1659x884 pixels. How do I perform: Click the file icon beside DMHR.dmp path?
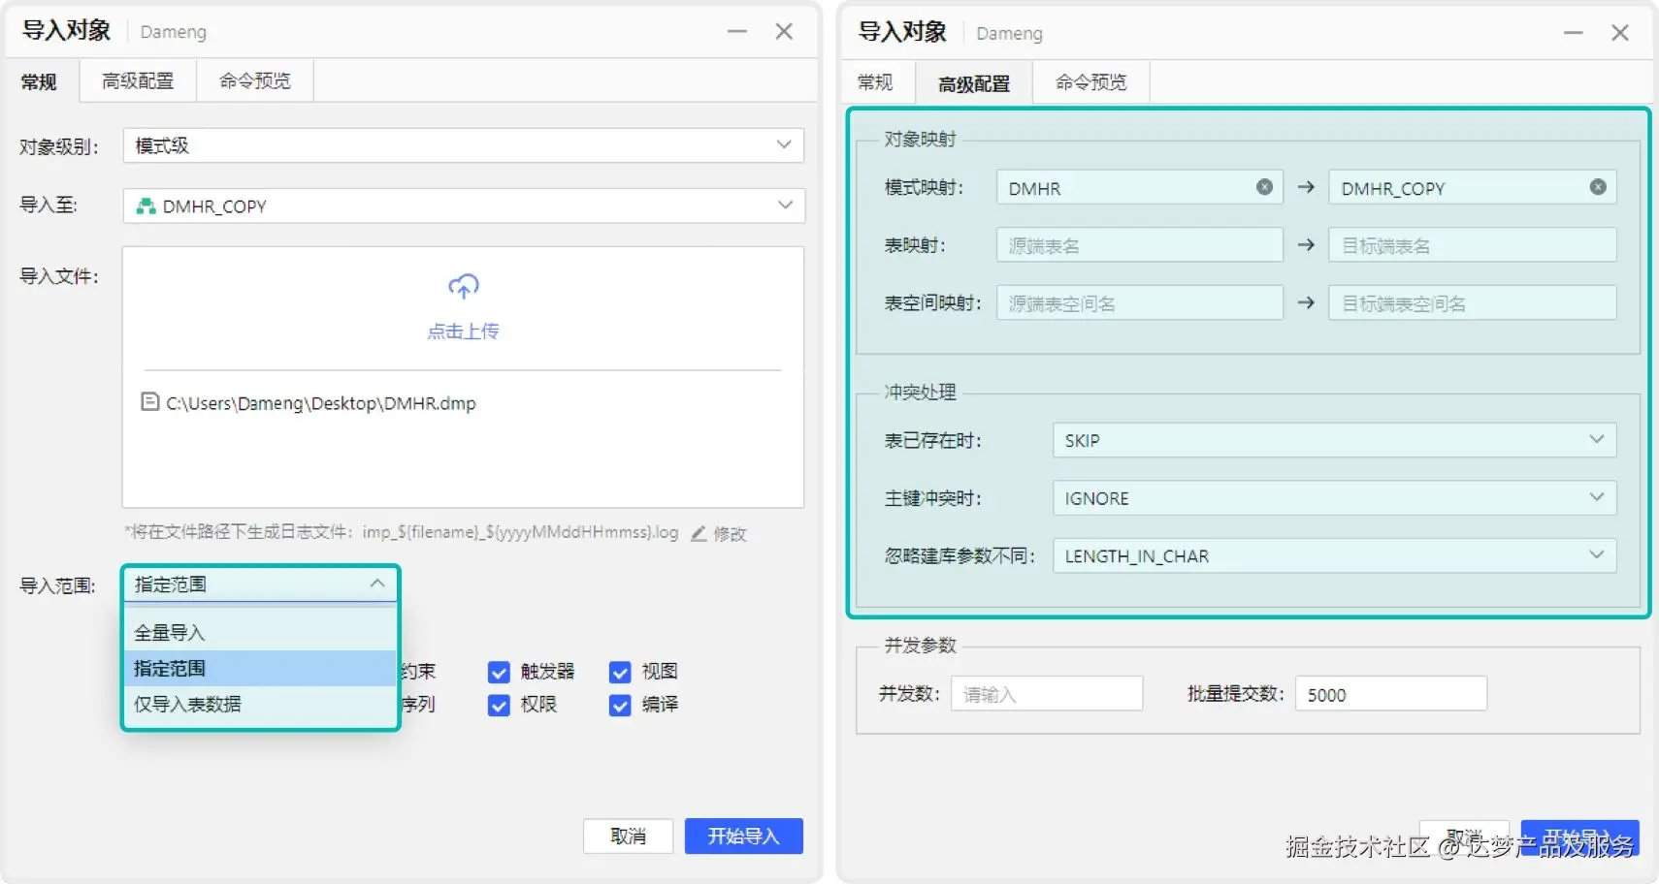point(150,401)
